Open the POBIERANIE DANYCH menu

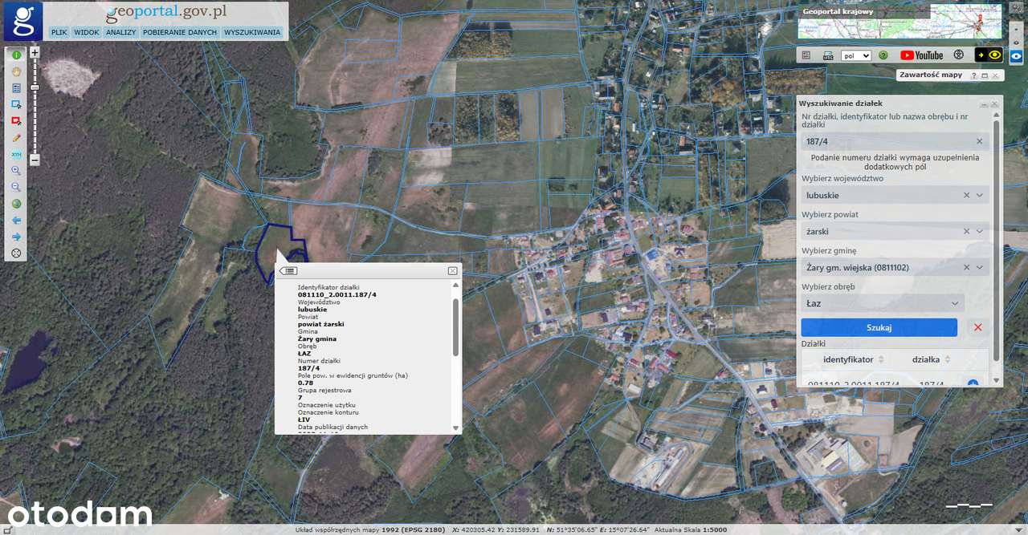pyautogui.click(x=180, y=33)
